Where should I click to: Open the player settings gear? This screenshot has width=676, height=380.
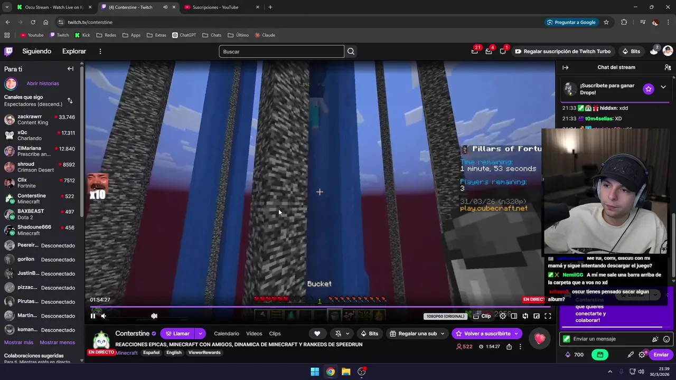coord(503,316)
